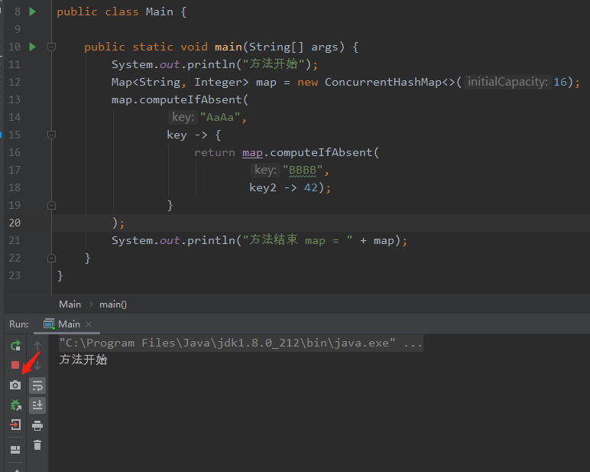Close the Main run tab
The width and height of the screenshot is (590, 472).
pyautogui.click(x=89, y=324)
